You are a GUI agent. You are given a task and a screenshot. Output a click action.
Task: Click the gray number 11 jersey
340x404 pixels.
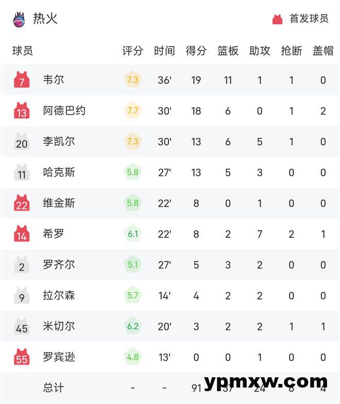pos(22,172)
